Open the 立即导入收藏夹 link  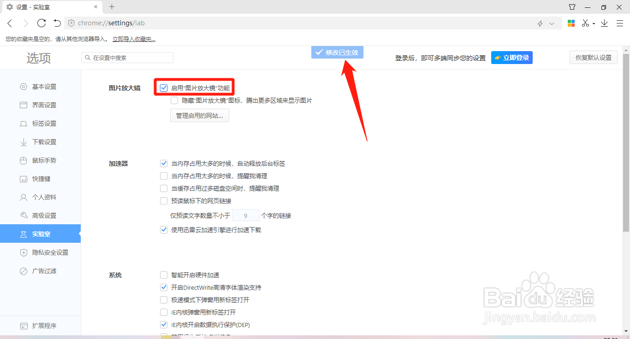coord(133,39)
